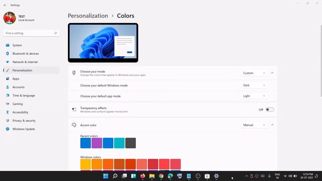The image size is (322, 181).
Task: Launch Google Chrome from the taskbar
Action: 161,176
